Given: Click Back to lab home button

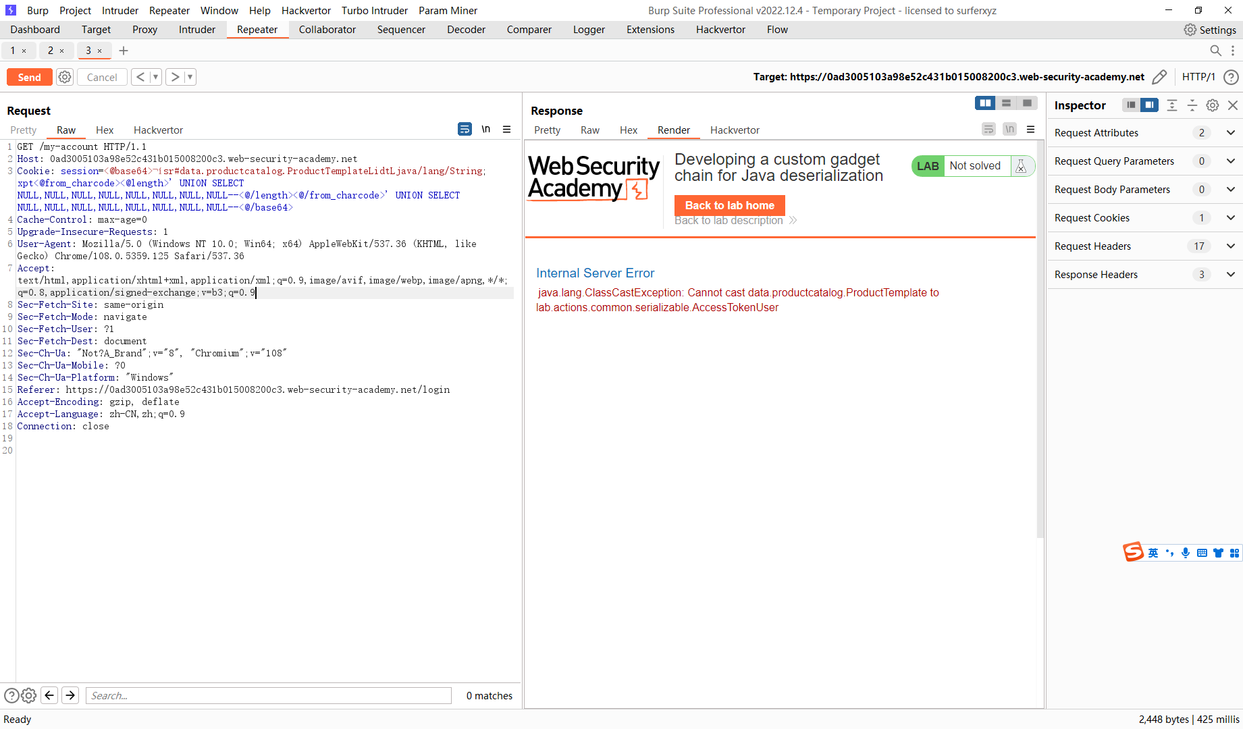Looking at the screenshot, I should [730, 205].
